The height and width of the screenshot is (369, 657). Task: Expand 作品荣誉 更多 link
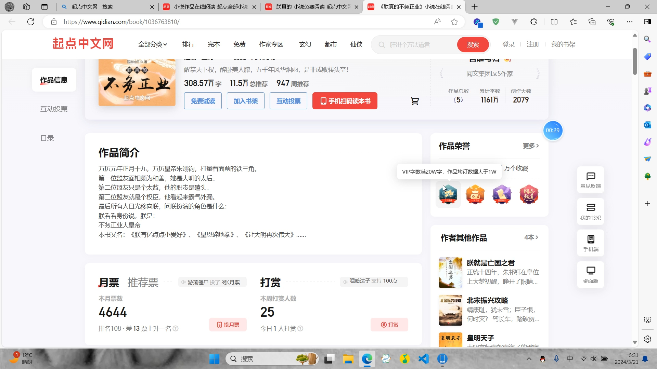[x=531, y=146]
